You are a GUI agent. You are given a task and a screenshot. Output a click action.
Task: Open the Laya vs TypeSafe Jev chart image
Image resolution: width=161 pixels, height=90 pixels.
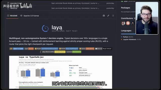point(61,72)
